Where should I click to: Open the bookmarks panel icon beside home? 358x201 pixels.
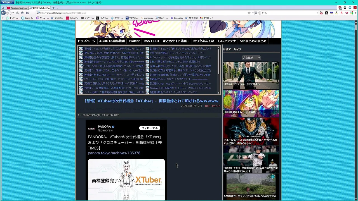(27, 13)
